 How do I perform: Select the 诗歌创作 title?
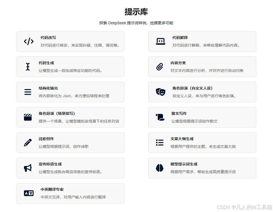[46, 139]
